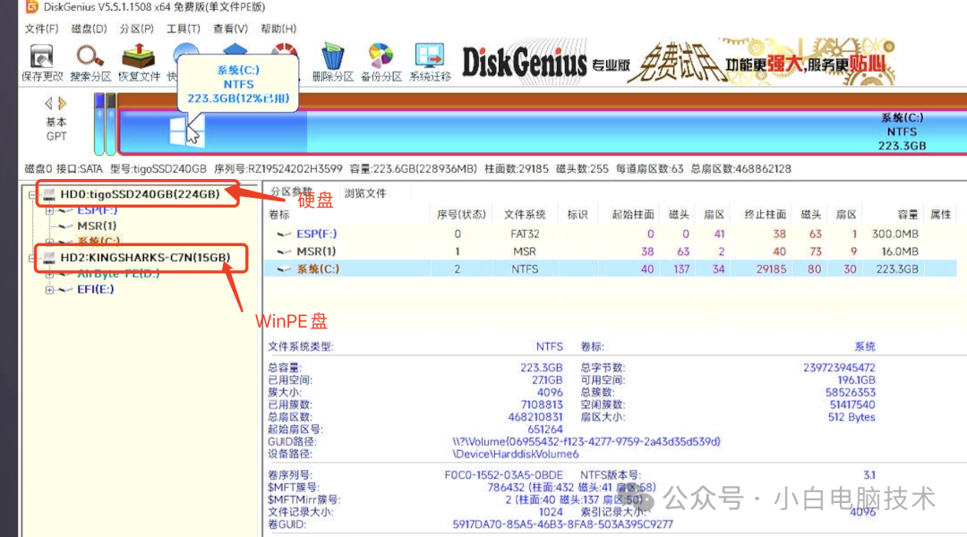Click the MSR(1) row in partition table

point(611,251)
